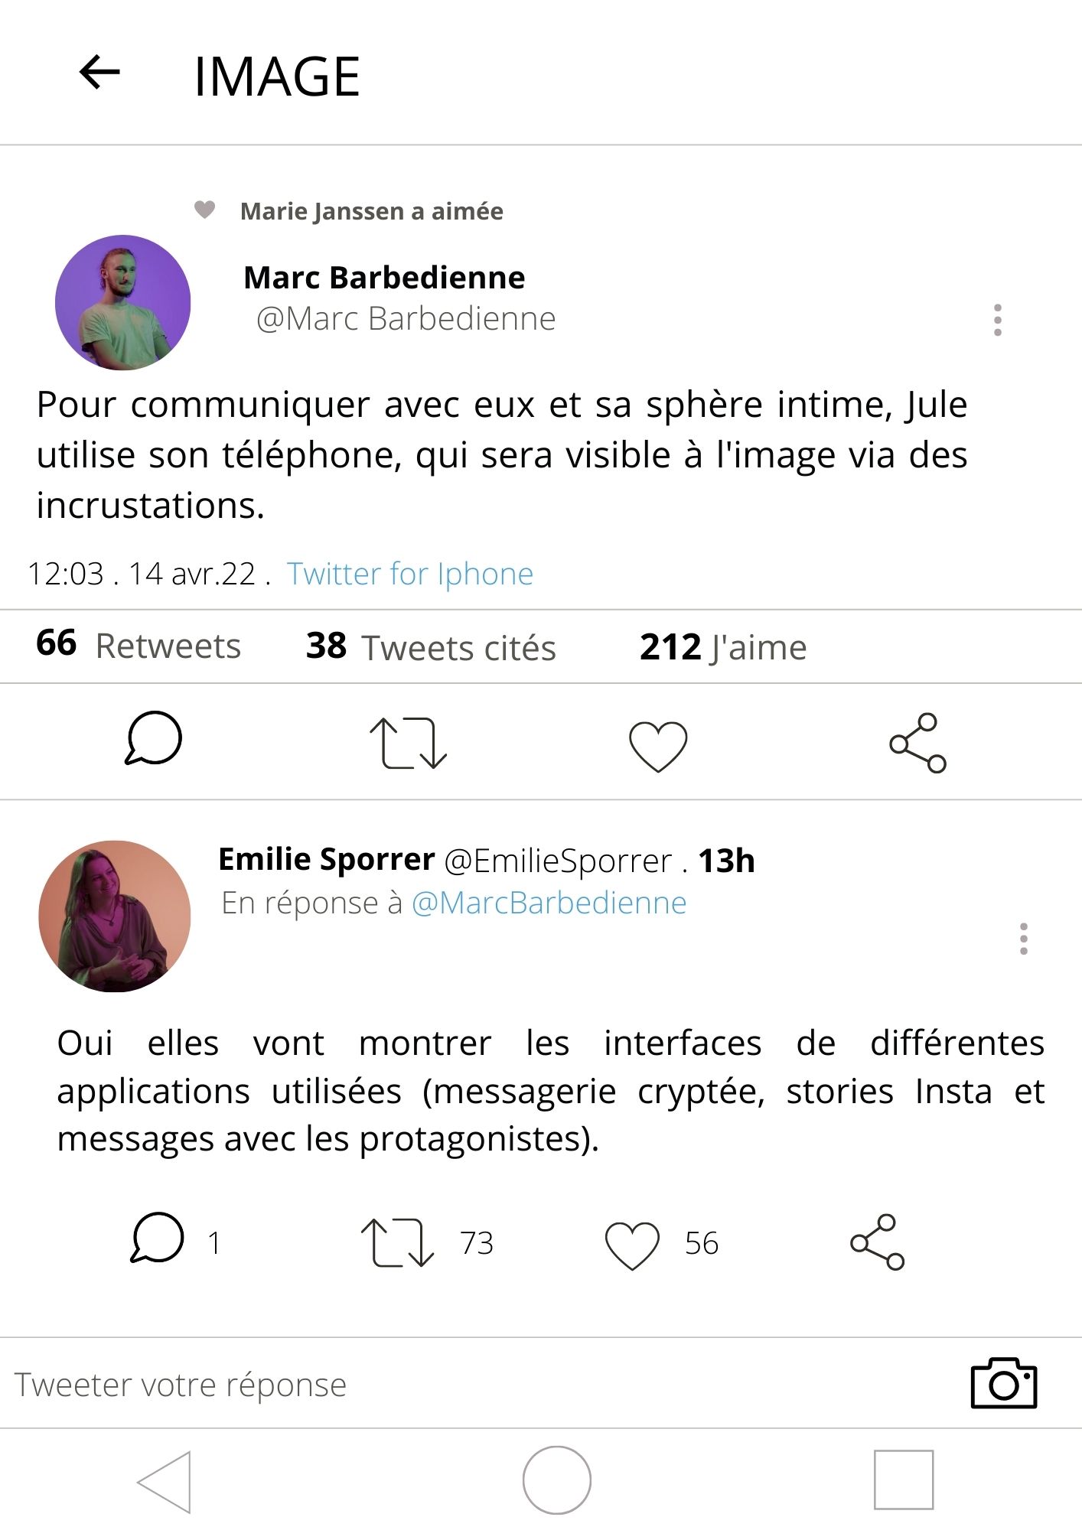Reply to Marc Barbedienne's tweet
This screenshot has width=1082, height=1530.
pos(154,739)
